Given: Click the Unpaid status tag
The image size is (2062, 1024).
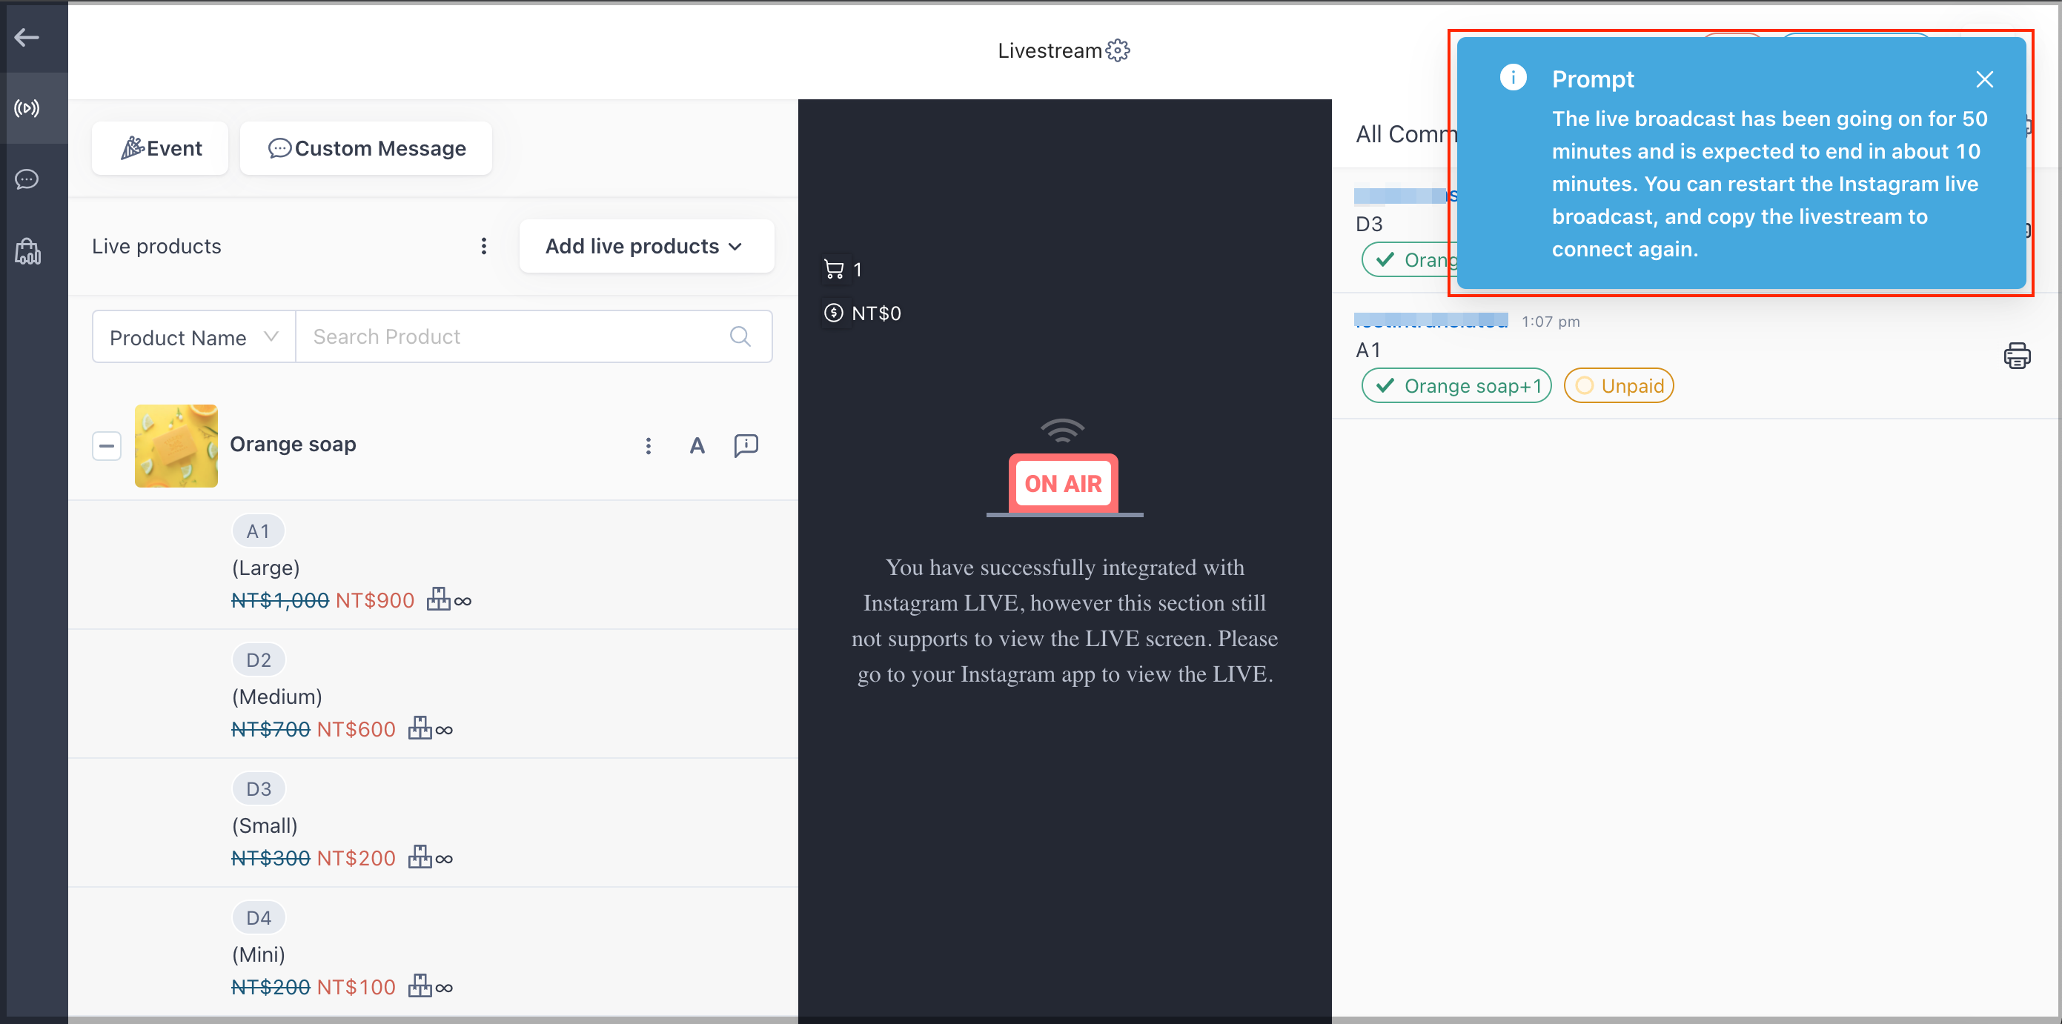Looking at the screenshot, I should click(1619, 385).
